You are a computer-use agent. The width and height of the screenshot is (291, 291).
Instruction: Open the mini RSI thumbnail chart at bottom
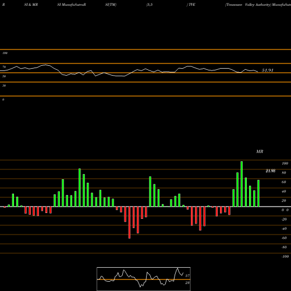(144, 279)
